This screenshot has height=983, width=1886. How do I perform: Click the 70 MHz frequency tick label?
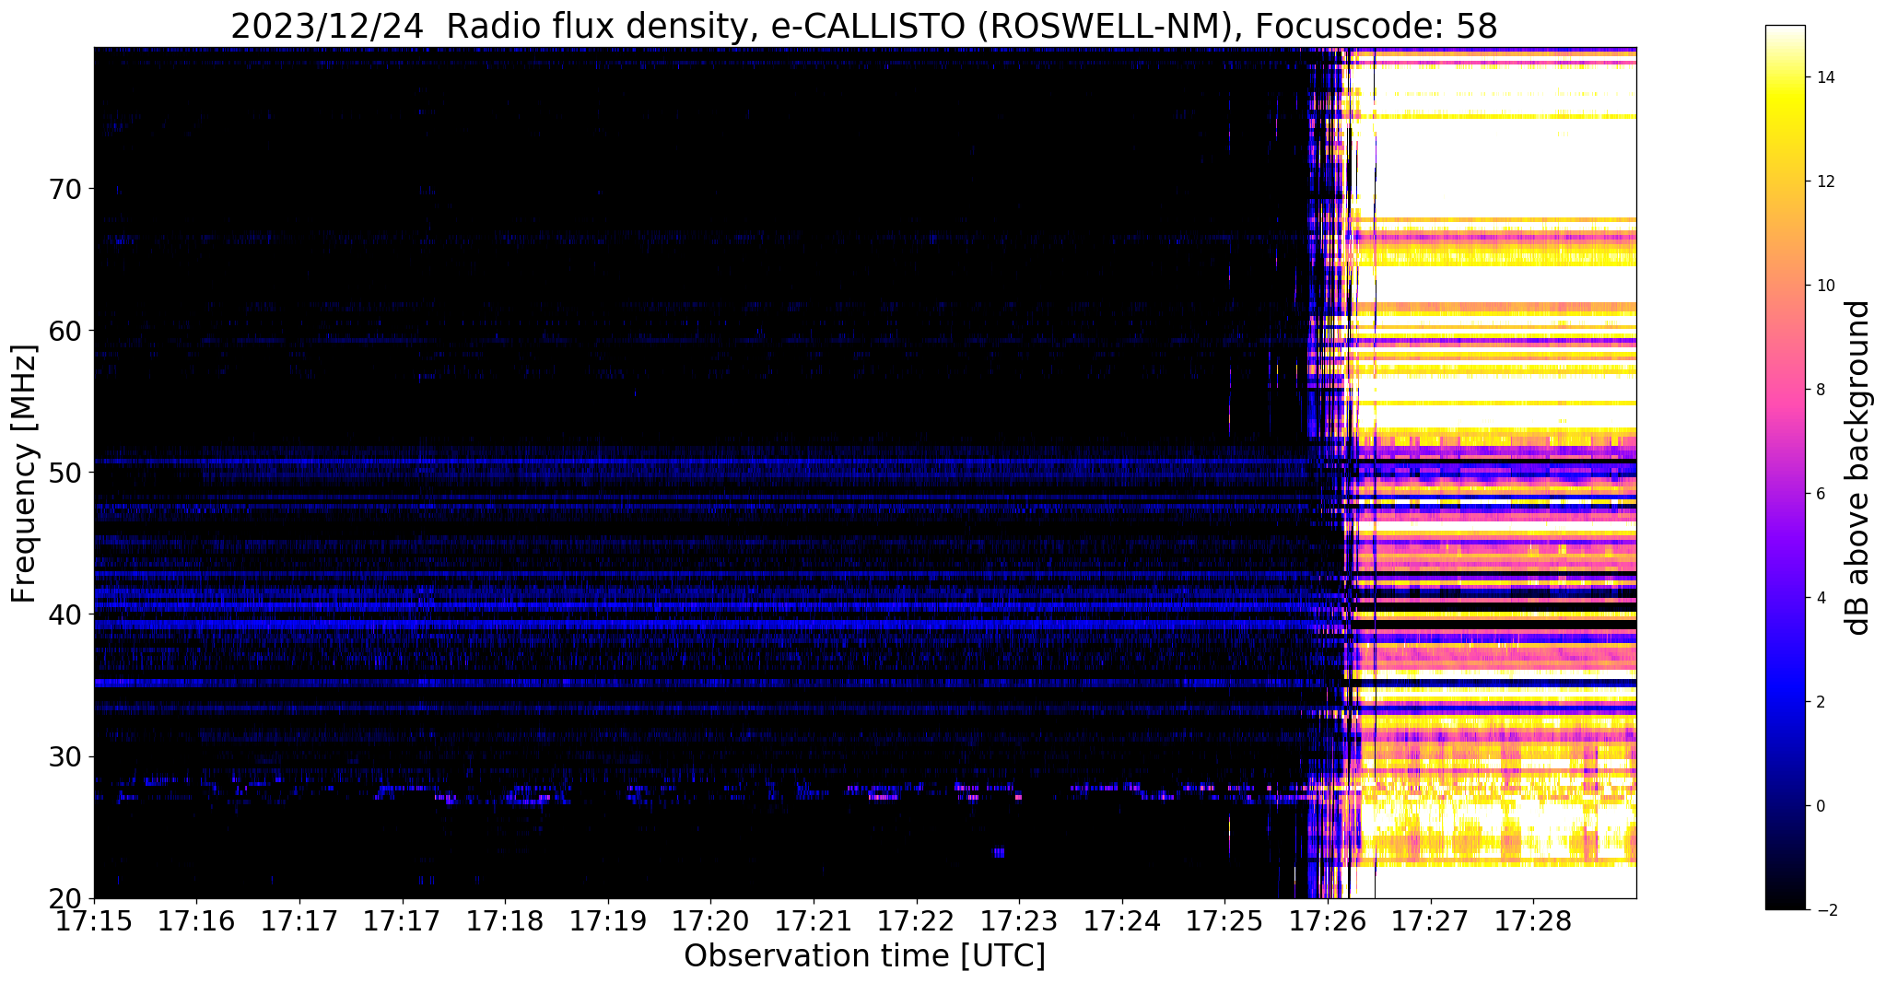(x=64, y=189)
